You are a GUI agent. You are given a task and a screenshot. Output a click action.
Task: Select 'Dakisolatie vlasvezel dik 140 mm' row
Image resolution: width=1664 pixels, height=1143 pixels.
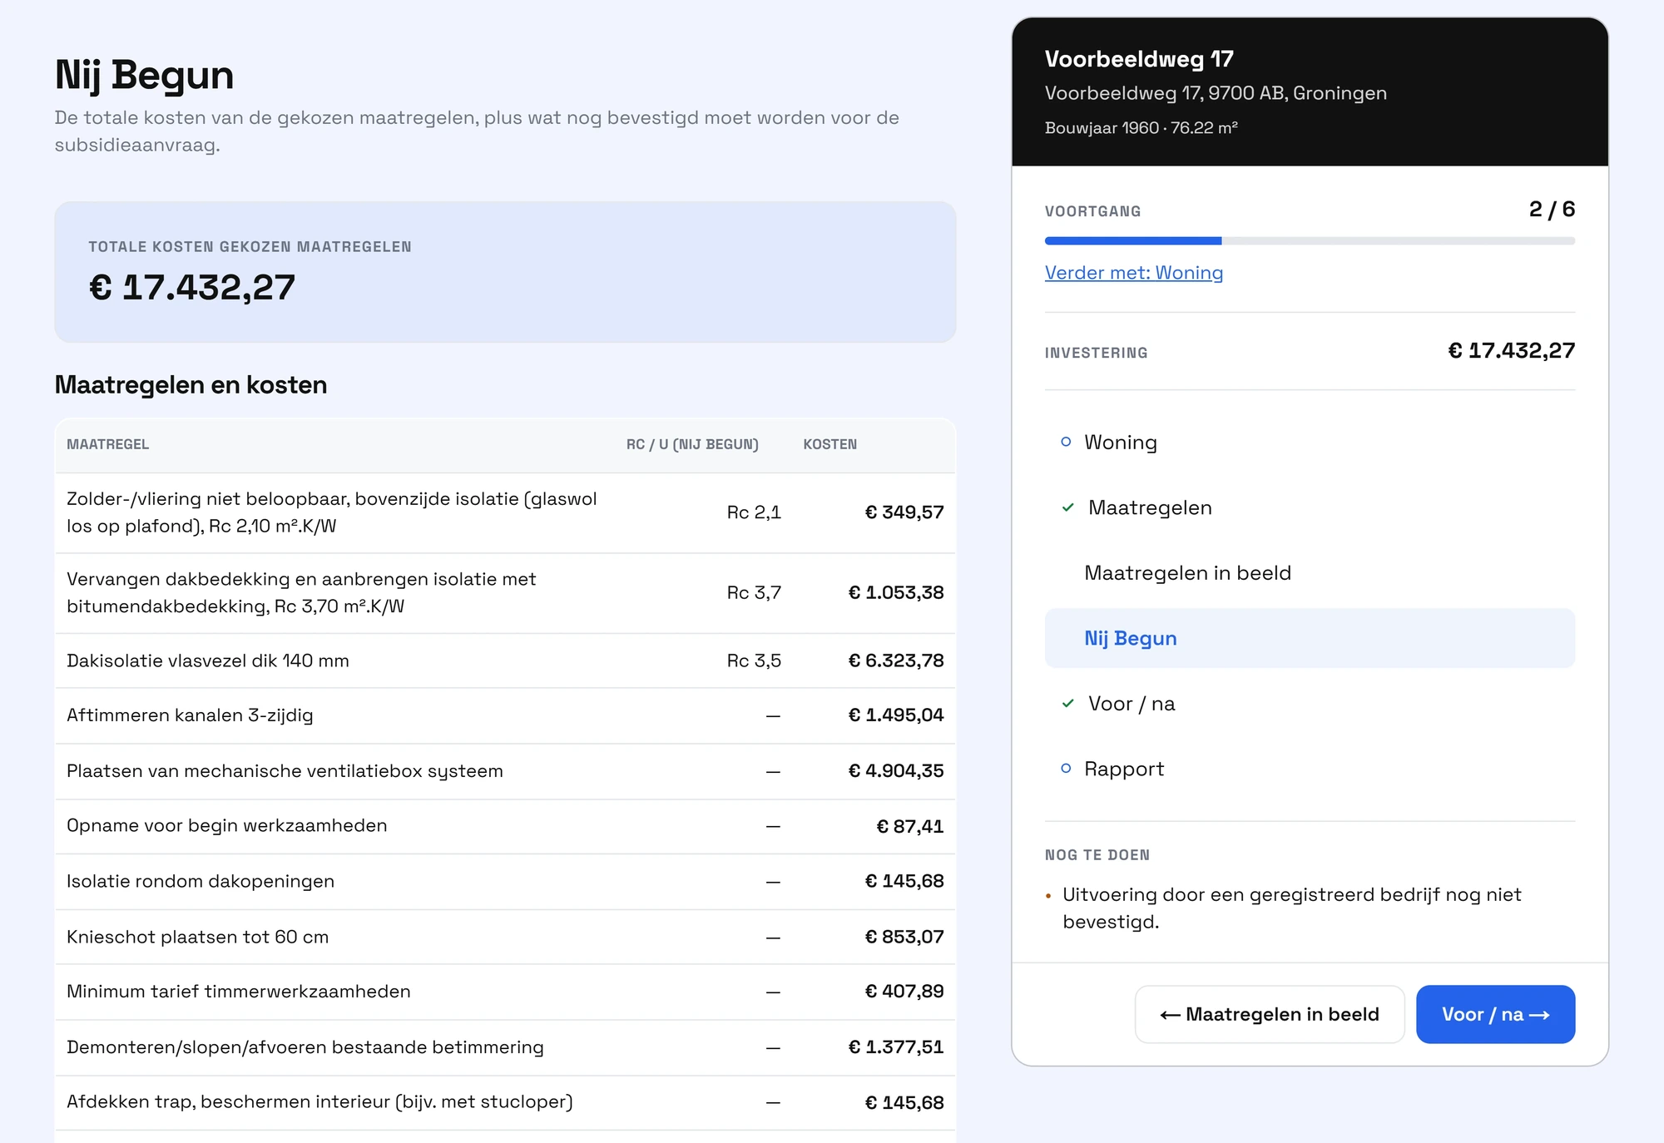pos(505,661)
